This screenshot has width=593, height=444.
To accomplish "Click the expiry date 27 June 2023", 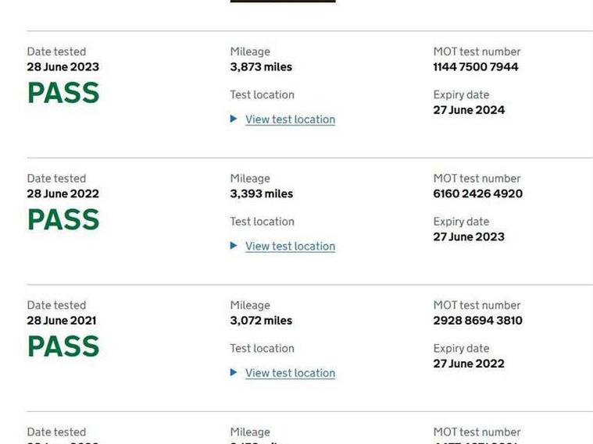I will (x=469, y=237).
